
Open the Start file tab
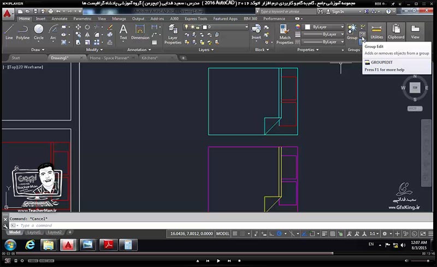(x=16, y=58)
